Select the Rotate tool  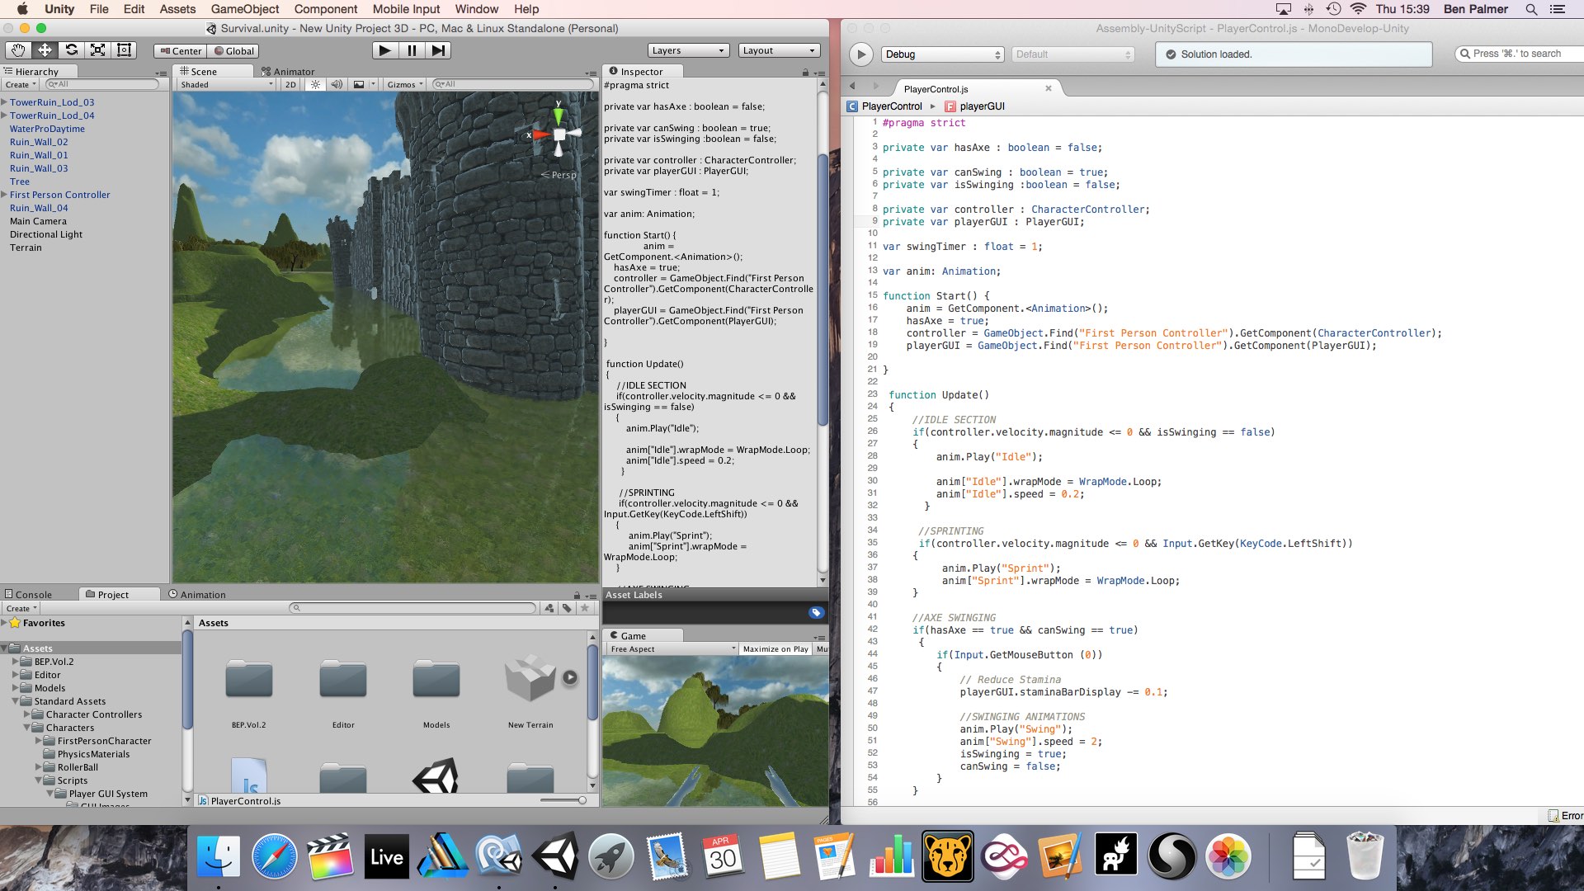pyautogui.click(x=71, y=50)
